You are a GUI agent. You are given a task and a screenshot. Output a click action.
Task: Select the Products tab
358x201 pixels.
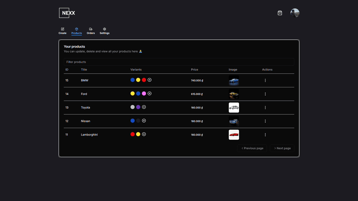(x=77, y=31)
